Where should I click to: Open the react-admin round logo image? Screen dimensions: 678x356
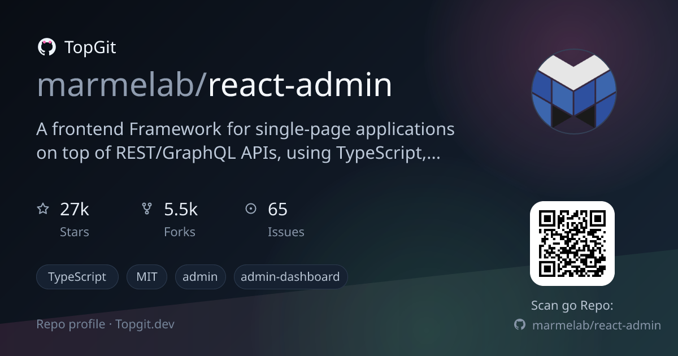[x=574, y=92]
